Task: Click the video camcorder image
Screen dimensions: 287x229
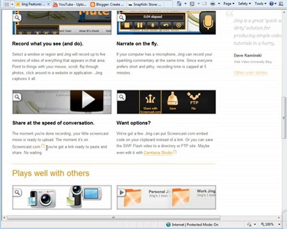Action: (x=84, y=196)
